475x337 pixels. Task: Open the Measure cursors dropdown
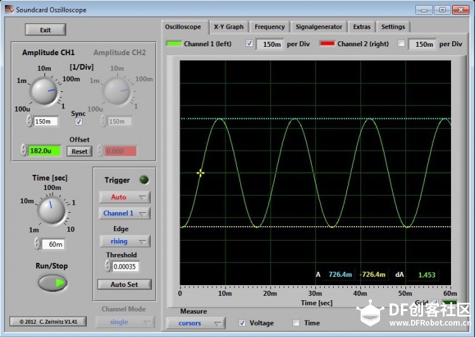click(196, 323)
